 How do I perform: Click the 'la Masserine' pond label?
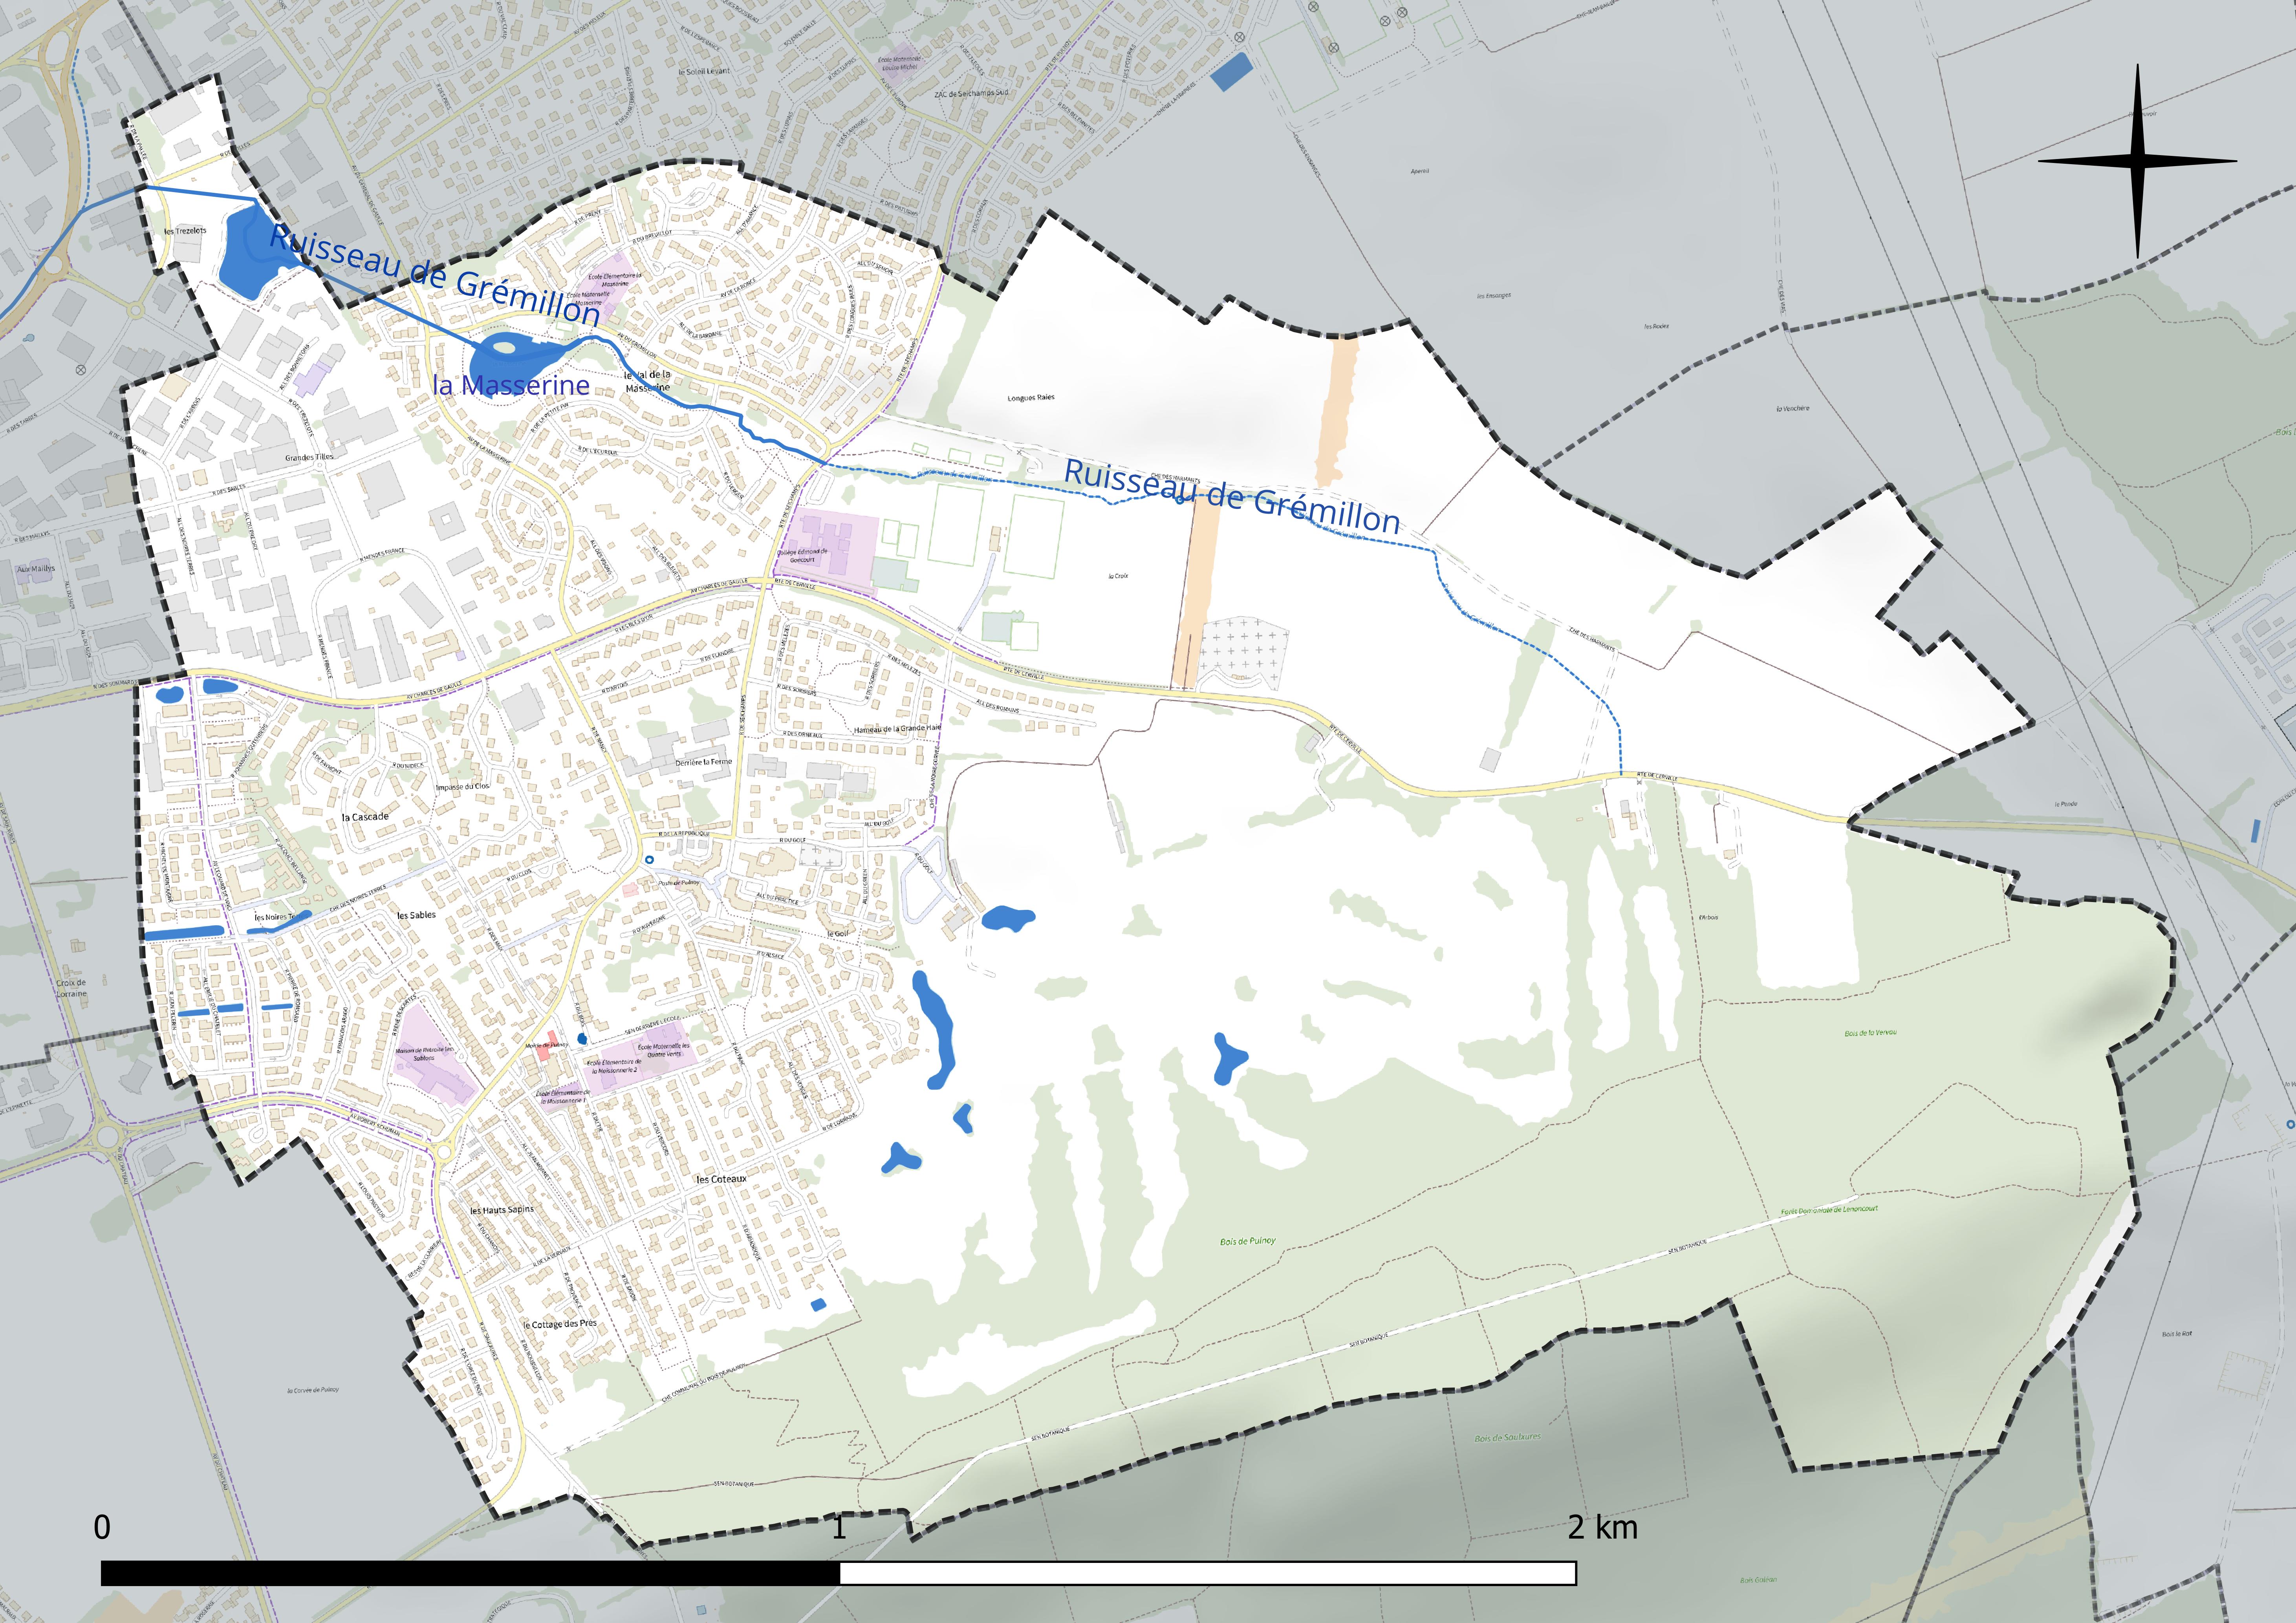pyautogui.click(x=511, y=385)
